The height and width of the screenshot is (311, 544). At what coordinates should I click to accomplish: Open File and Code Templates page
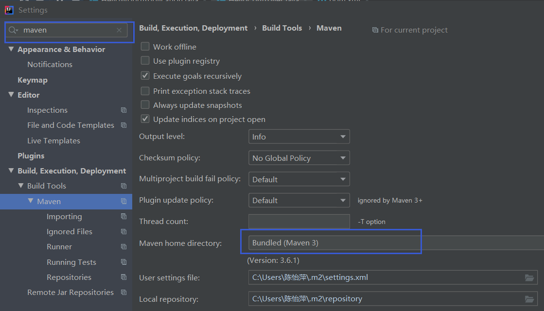[71, 125]
